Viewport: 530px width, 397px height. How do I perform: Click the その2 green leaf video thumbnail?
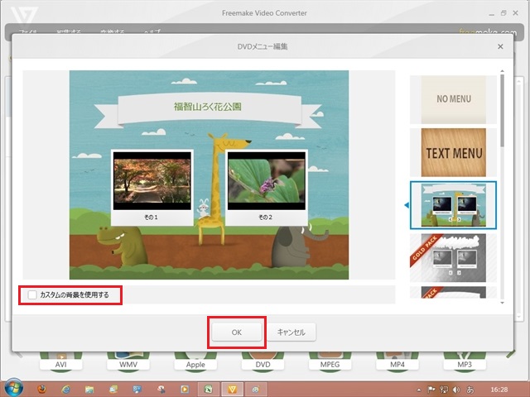coord(266,182)
